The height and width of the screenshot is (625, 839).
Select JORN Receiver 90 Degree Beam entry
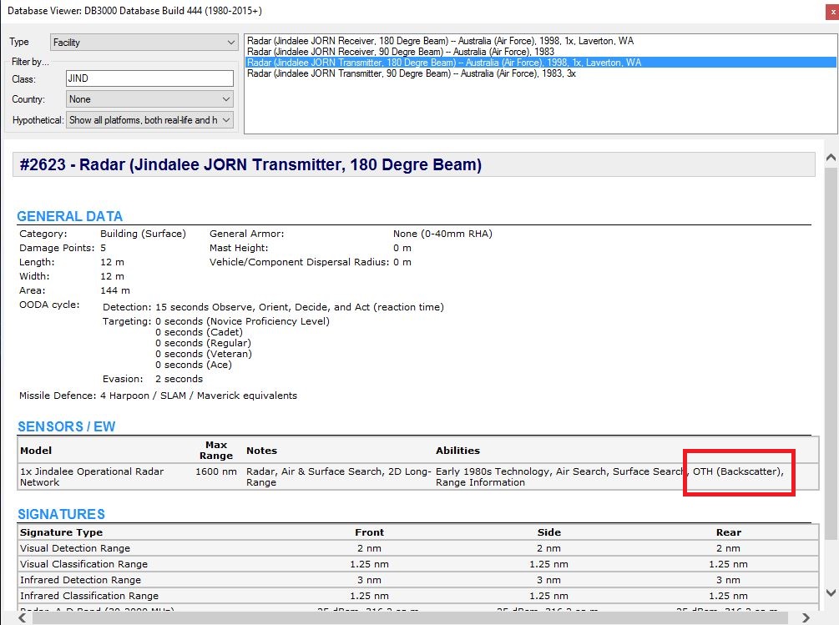(x=400, y=52)
